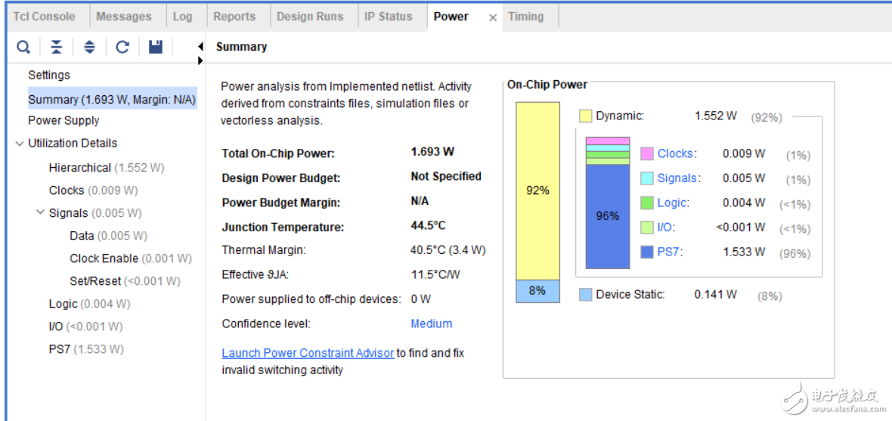Image resolution: width=892 pixels, height=421 pixels.
Task: Click the search magnifier icon
Action: coord(23,48)
